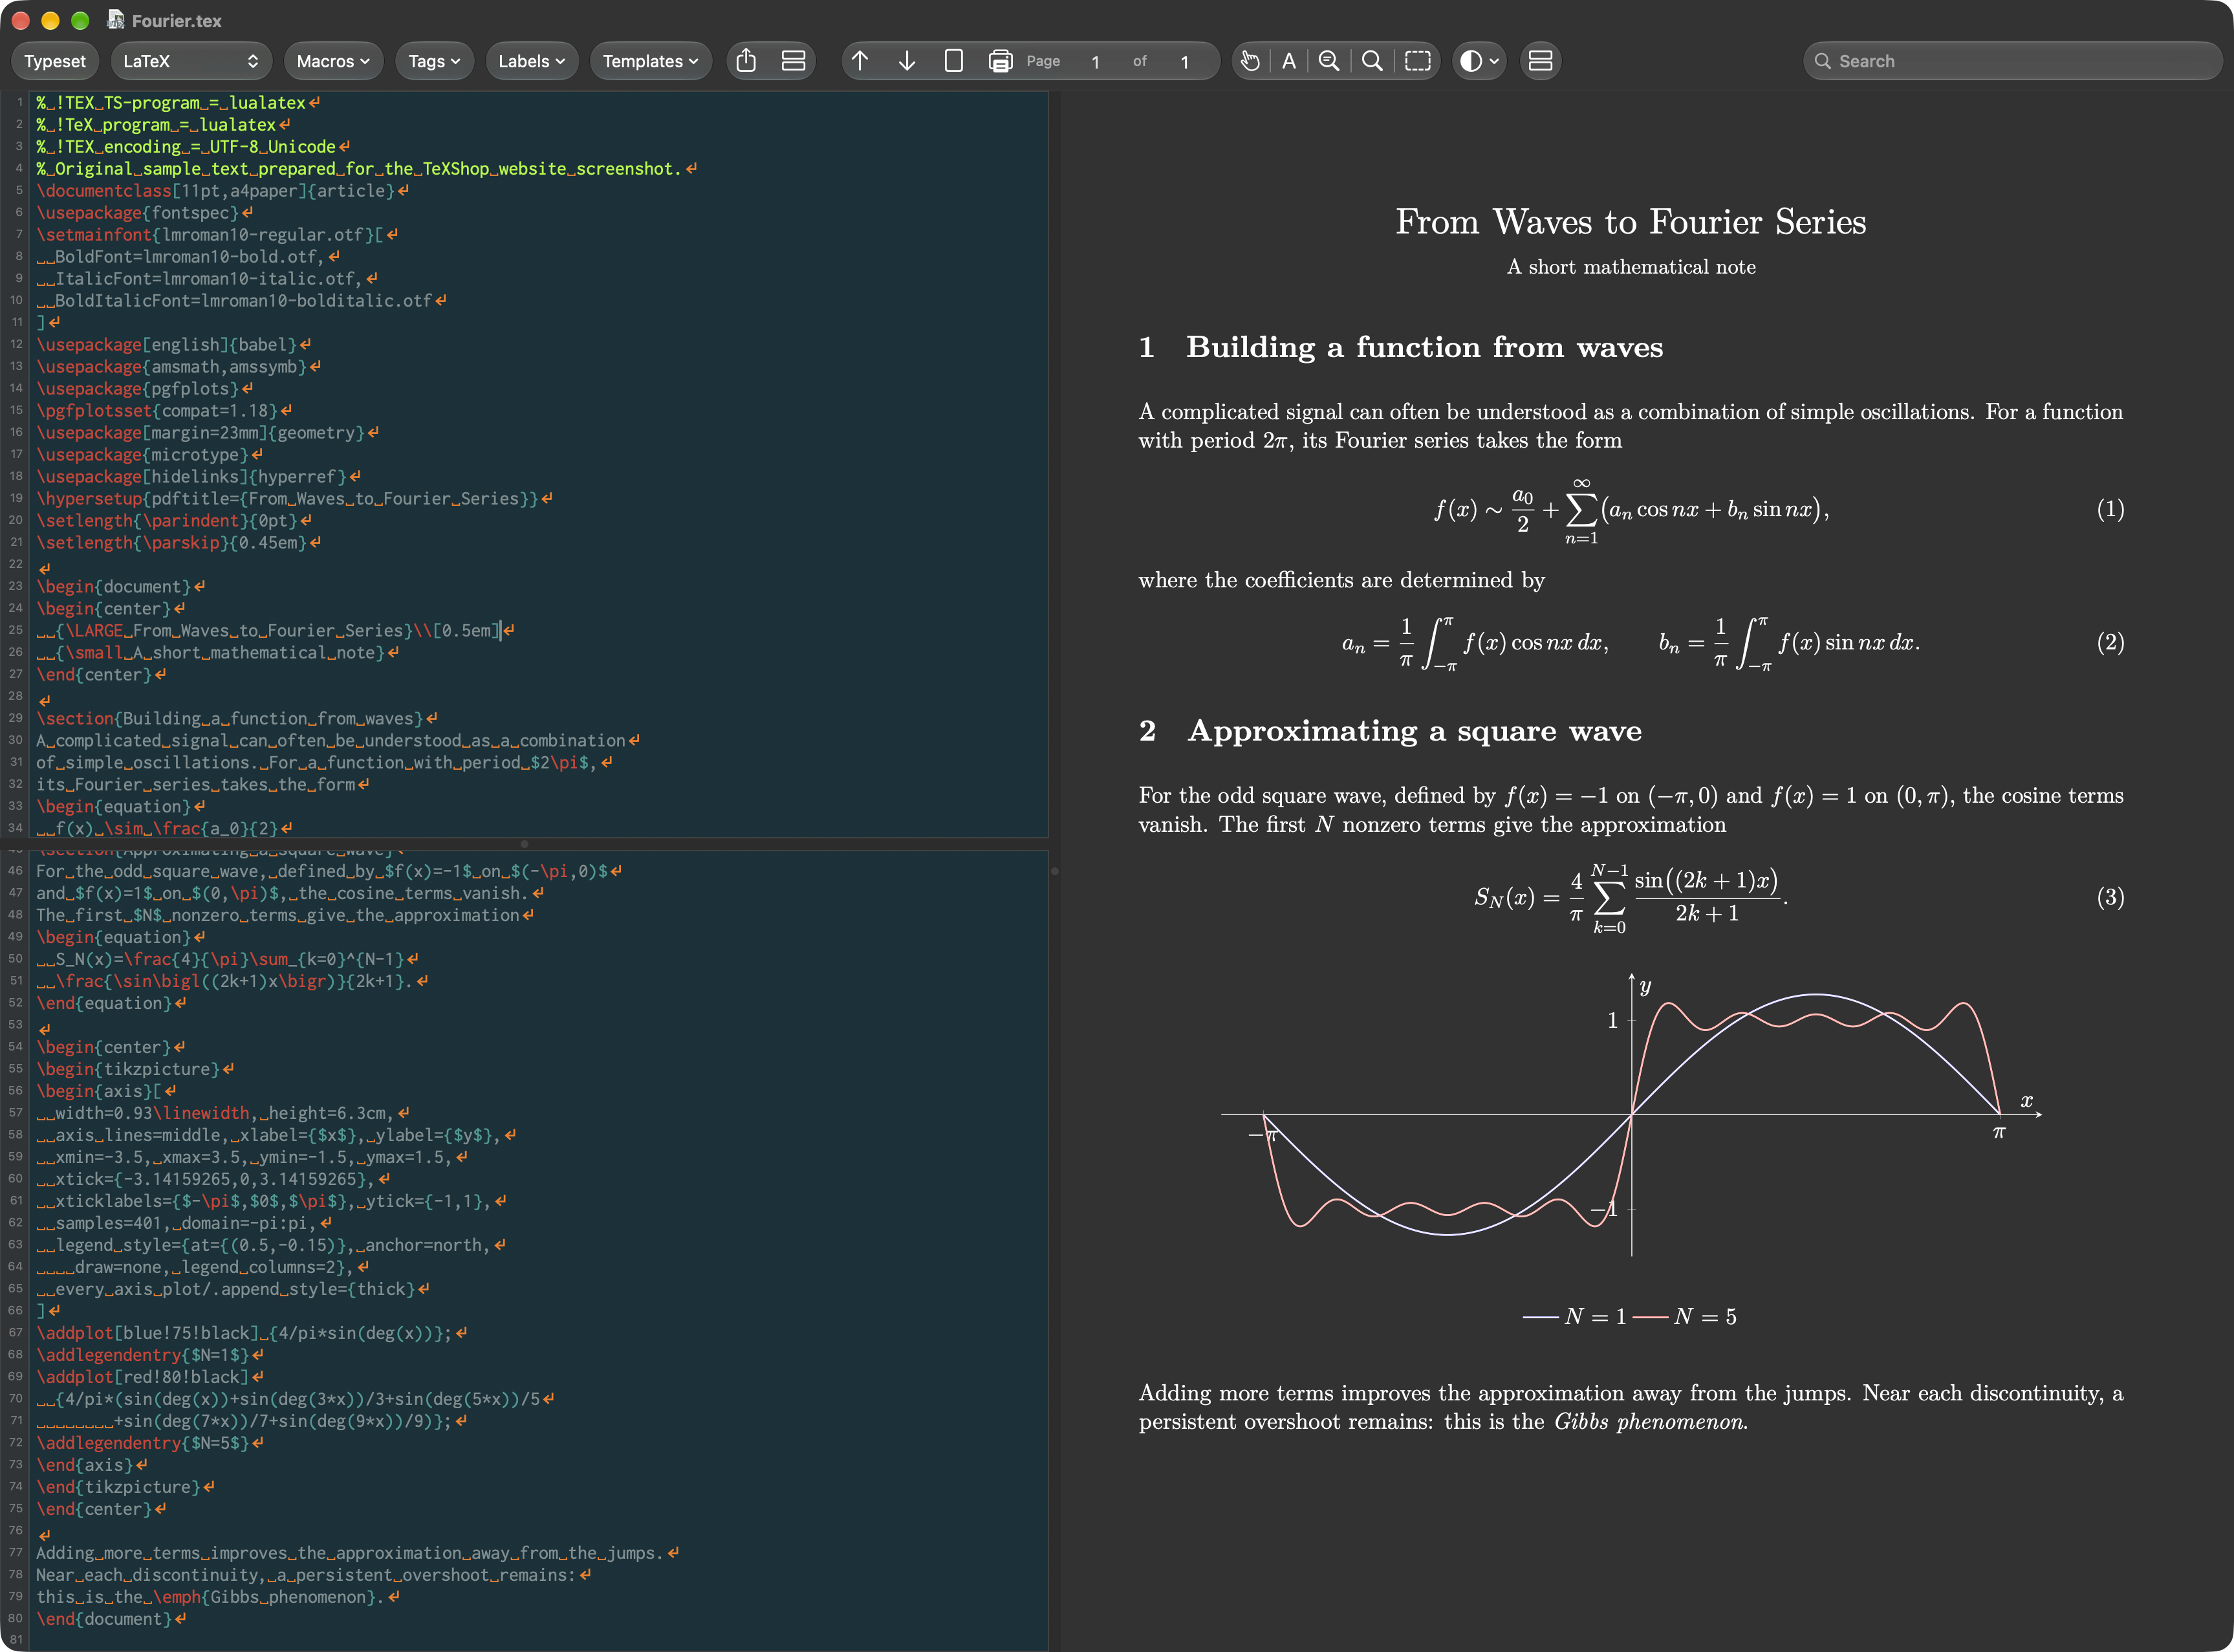Click the Share icon in the toolbar
The image size is (2234, 1652).
tap(746, 61)
